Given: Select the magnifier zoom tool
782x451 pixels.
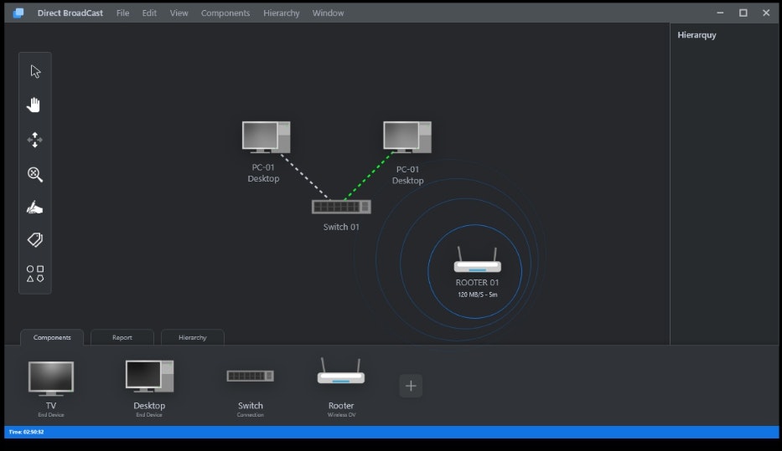Looking at the screenshot, I should [35, 174].
